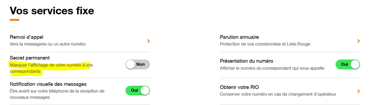Disable the Présentation du numéro switch
This screenshot has height=105, width=381.
click(348, 64)
